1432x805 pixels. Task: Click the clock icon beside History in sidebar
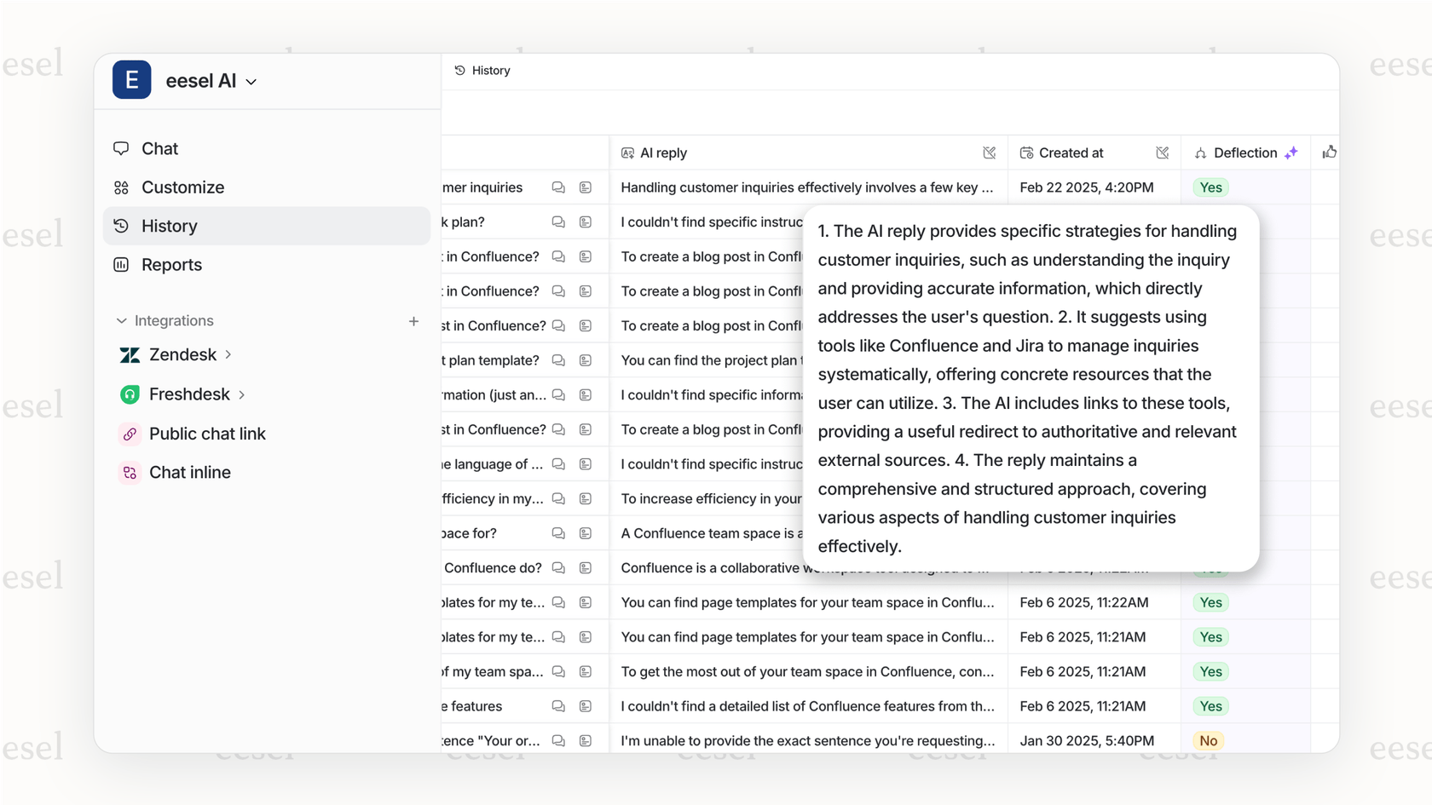tap(120, 226)
